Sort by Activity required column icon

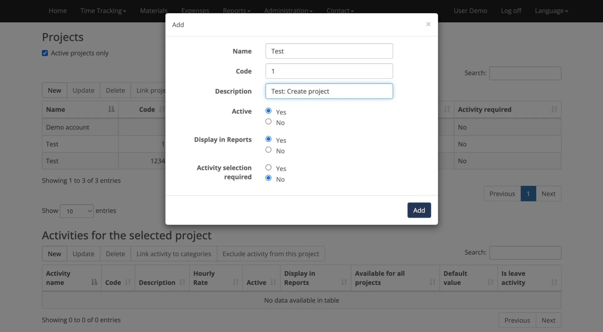point(554,109)
